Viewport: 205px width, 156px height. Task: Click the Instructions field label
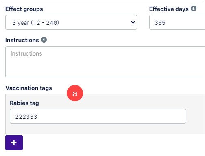[x=22, y=40]
